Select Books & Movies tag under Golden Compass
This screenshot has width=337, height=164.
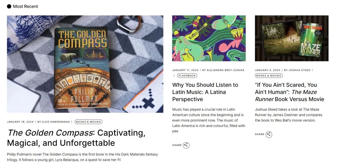[89, 122]
